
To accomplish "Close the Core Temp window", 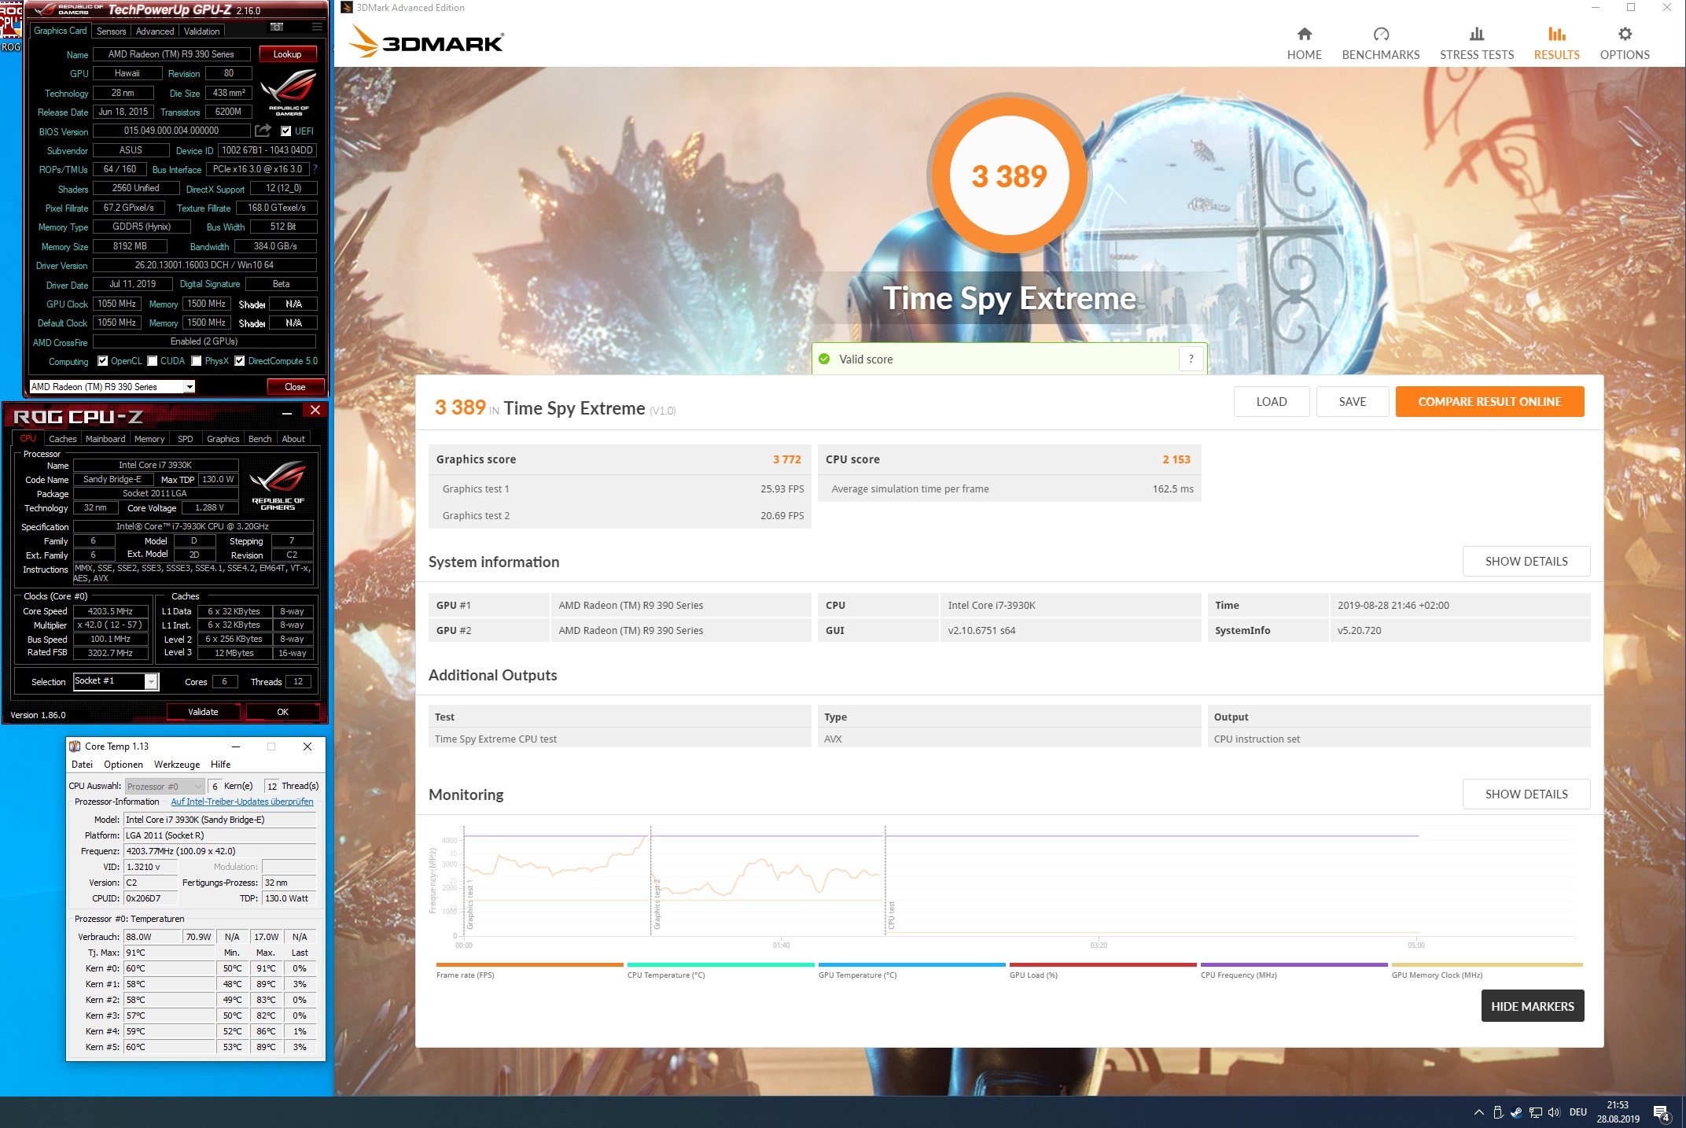I will pos(307,746).
